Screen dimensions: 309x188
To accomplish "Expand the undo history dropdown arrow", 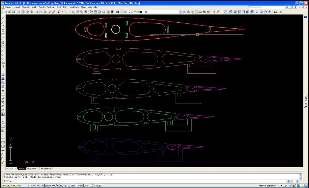I will [62, 12].
